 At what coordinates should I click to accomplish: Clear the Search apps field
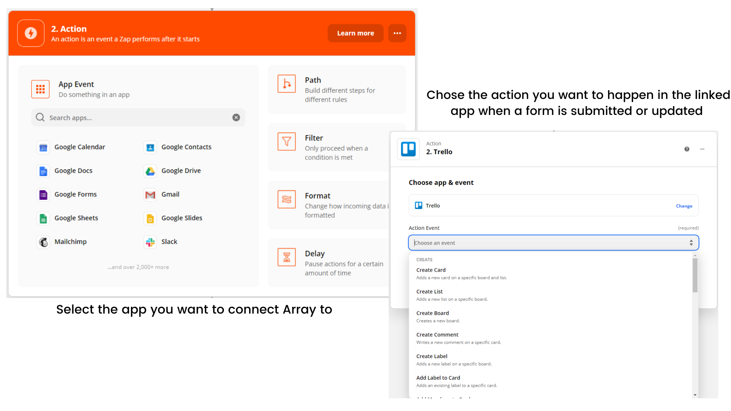(x=236, y=118)
